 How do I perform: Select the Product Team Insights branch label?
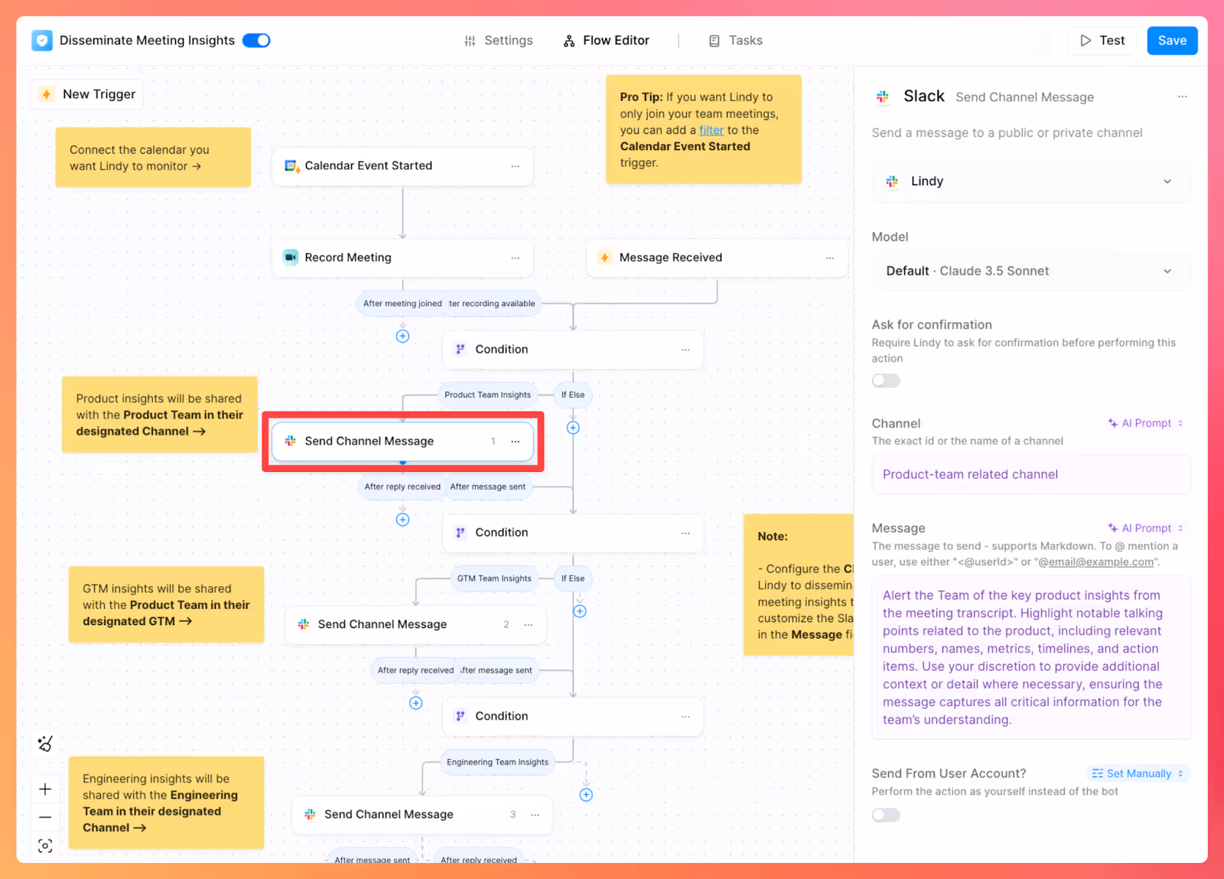(x=487, y=395)
